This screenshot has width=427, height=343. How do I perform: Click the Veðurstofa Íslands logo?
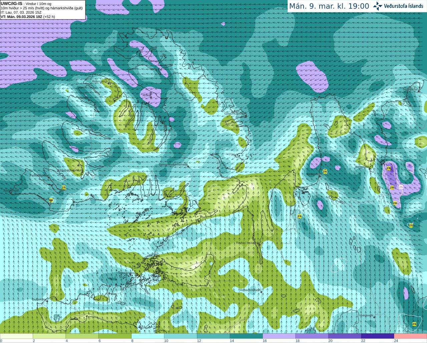coord(398,6)
